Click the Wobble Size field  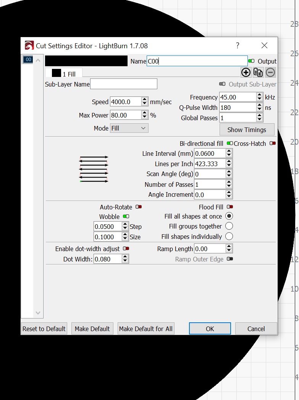coord(108,237)
